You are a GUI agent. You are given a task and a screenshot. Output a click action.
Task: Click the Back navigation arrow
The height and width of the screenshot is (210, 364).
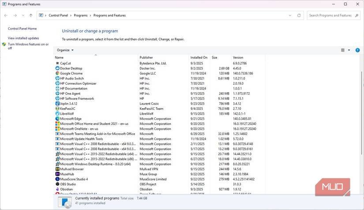point(6,15)
